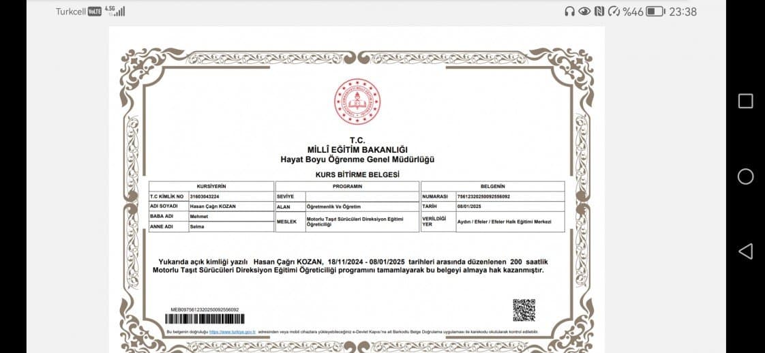Tap the VoLTE status badge
765x353 pixels.
pos(95,12)
